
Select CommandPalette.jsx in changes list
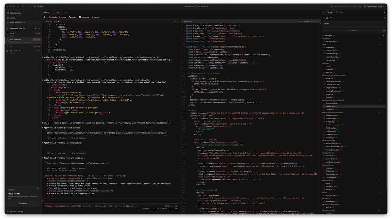pyautogui.click(x=354, y=81)
